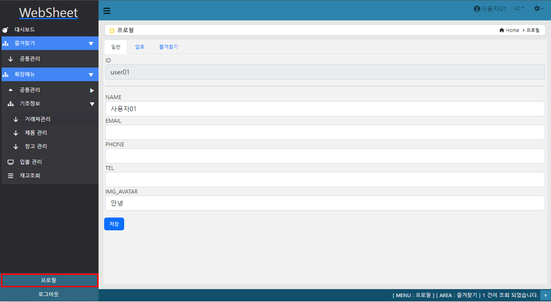The height and width of the screenshot is (302, 551).
Task: Click the NAME input field
Action: point(325,109)
